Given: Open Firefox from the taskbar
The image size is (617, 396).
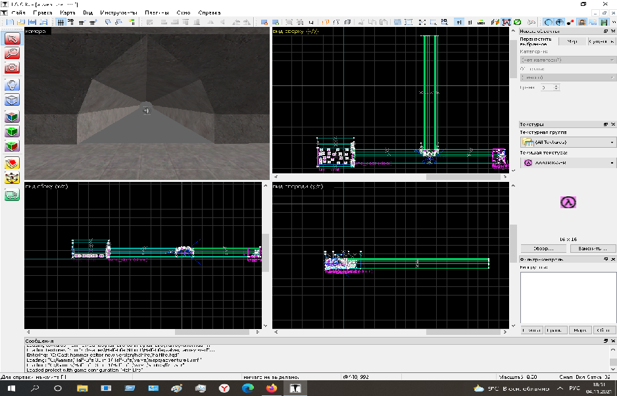Looking at the screenshot, I should [272, 388].
